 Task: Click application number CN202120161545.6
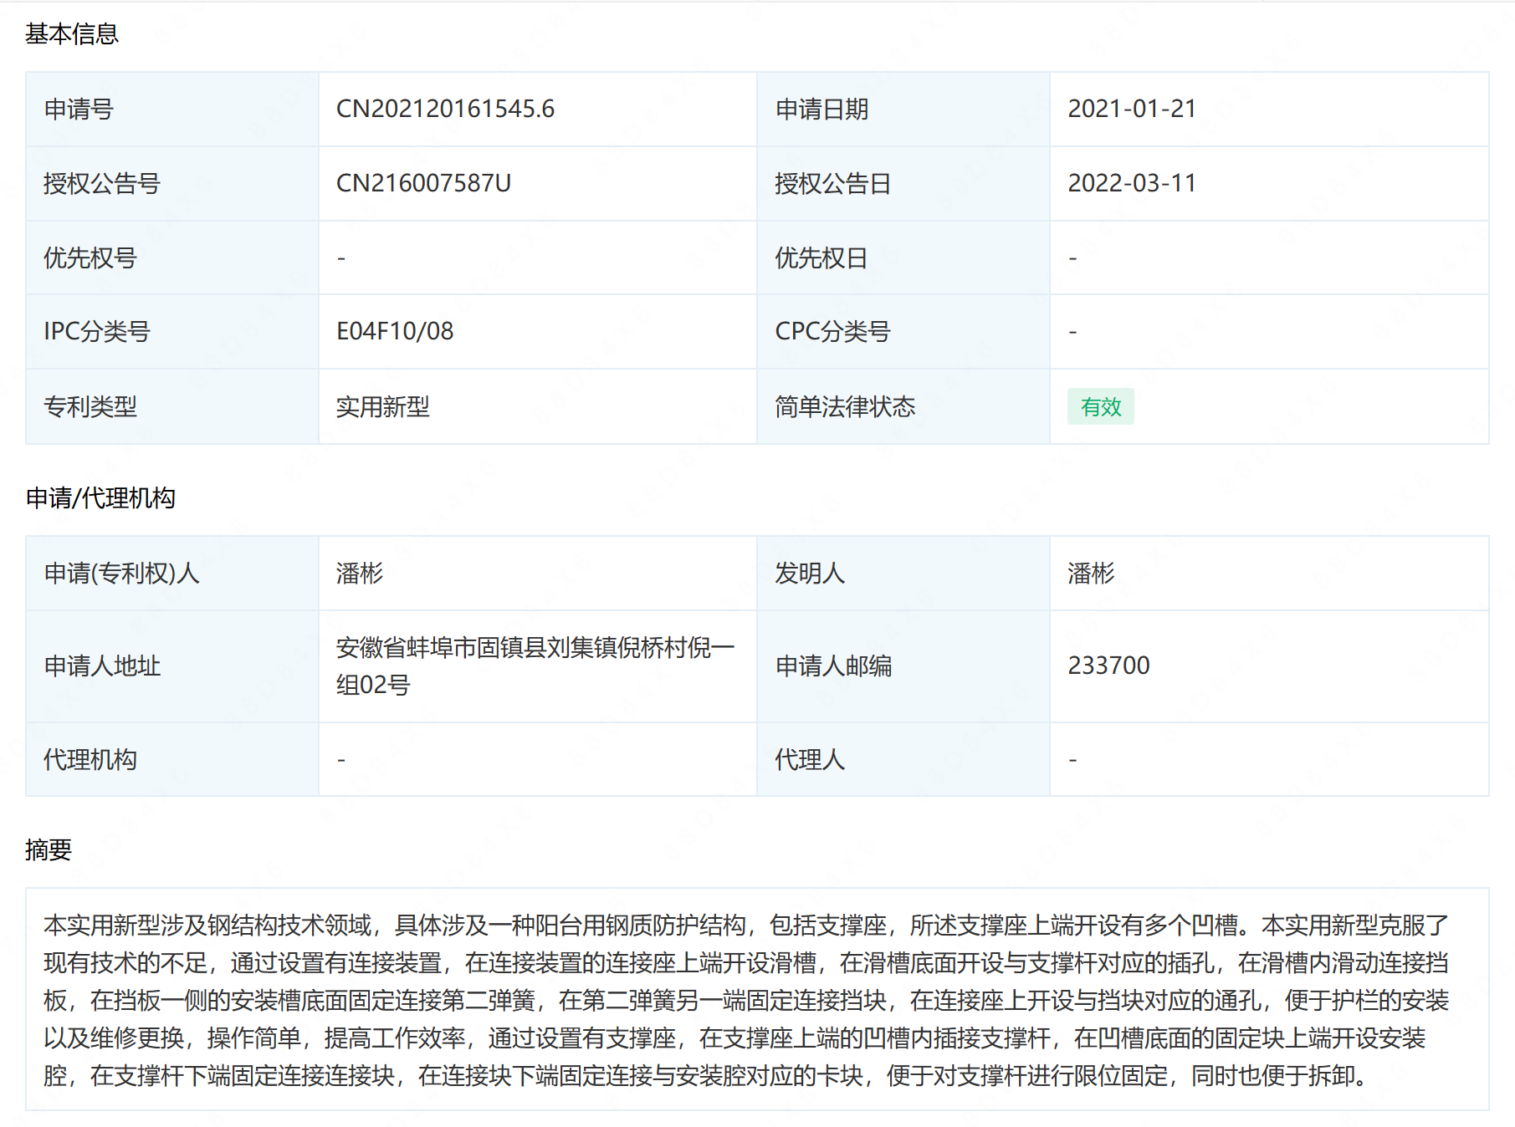click(445, 109)
